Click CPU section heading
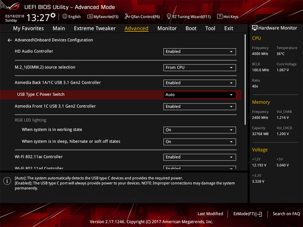The height and width of the screenshot is (227, 303). click(256, 38)
